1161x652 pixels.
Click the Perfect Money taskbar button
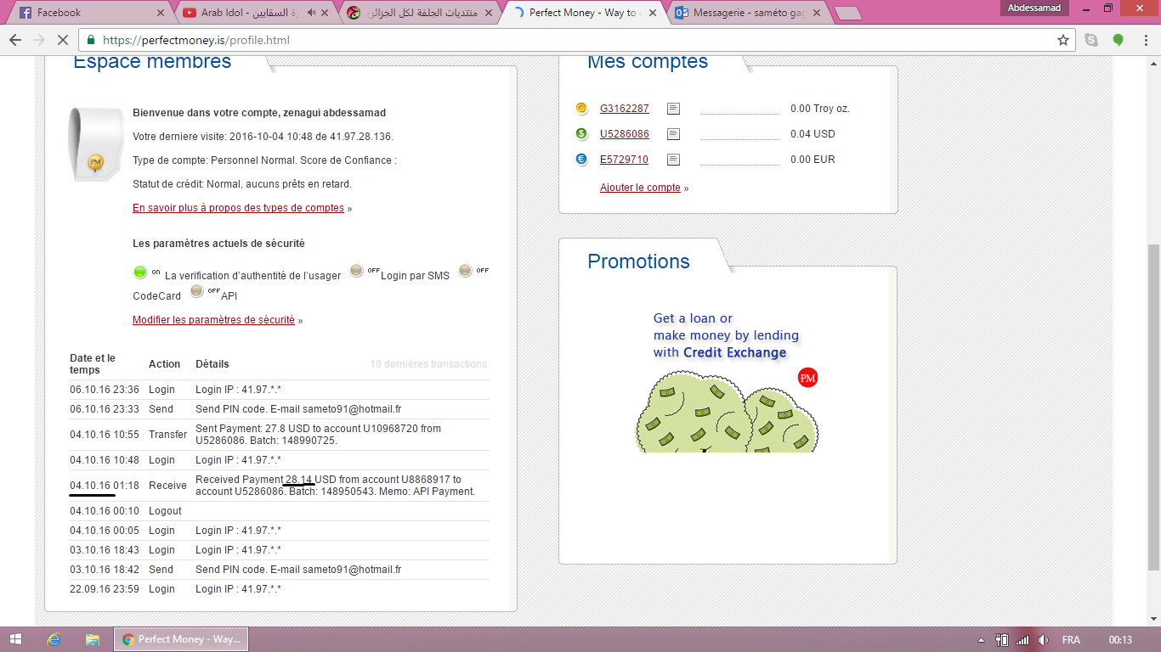click(181, 639)
